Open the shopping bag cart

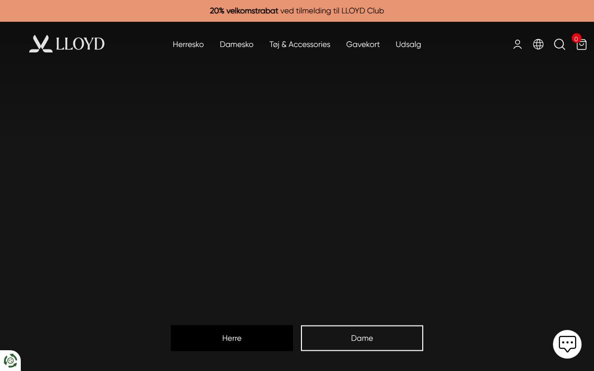[581, 45]
